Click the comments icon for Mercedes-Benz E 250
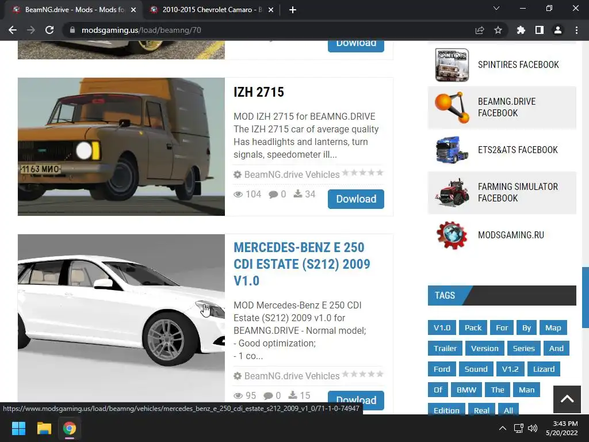589x442 pixels. [268, 396]
